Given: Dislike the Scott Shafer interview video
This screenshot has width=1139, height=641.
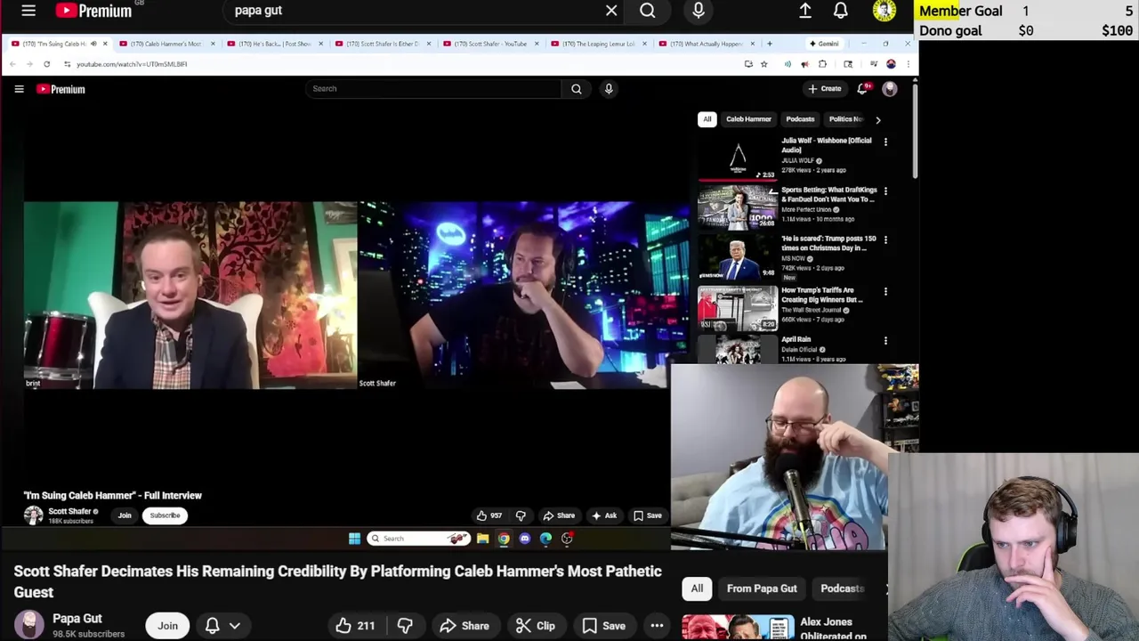Looking at the screenshot, I should (521, 515).
